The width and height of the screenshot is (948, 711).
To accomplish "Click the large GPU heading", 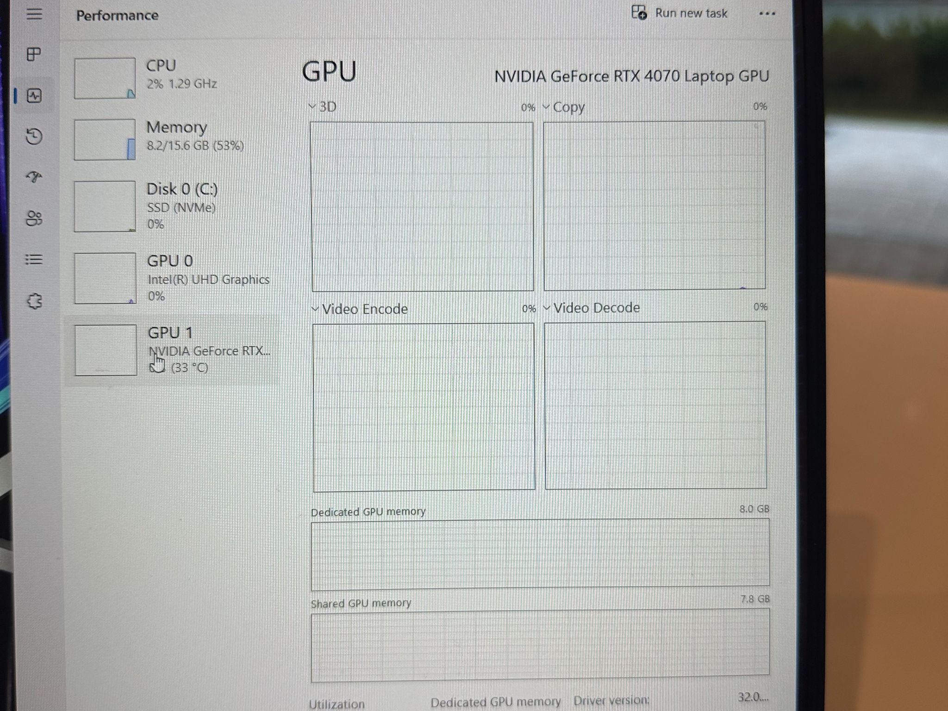I will (x=329, y=71).
